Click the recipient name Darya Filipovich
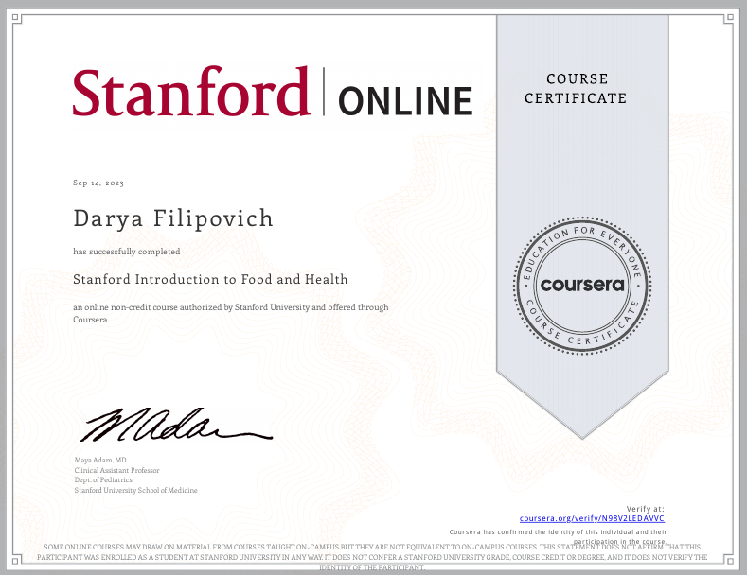The image size is (747, 575). pos(173,219)
